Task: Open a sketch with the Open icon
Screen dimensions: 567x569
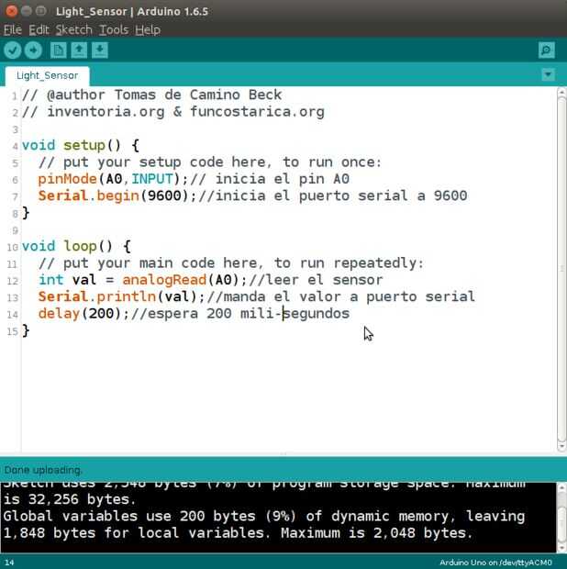Action: [79, 50]
